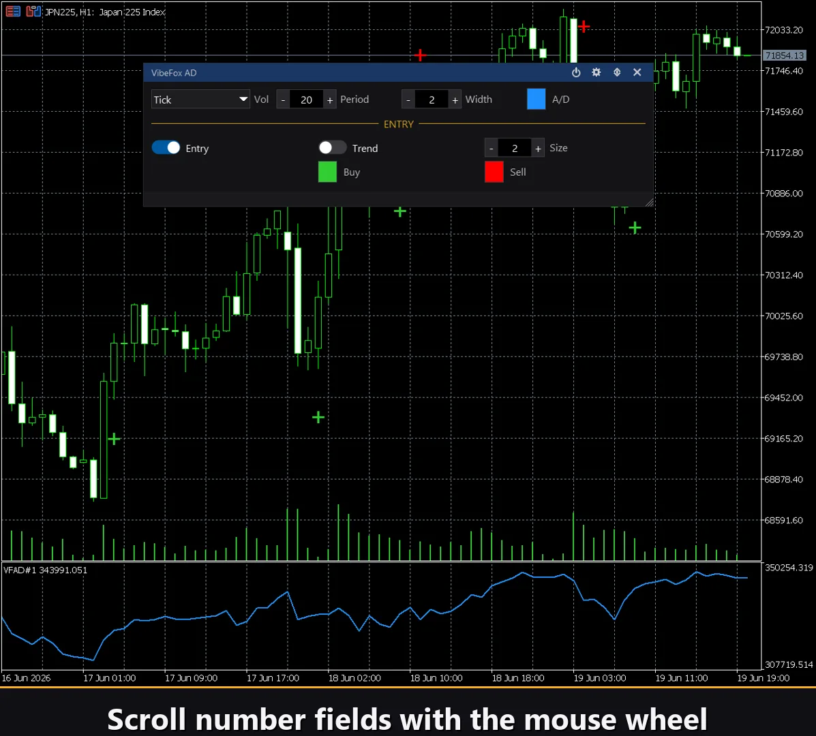
Task: Click the 70025.60 price axis label
Action: coord(784,316)
